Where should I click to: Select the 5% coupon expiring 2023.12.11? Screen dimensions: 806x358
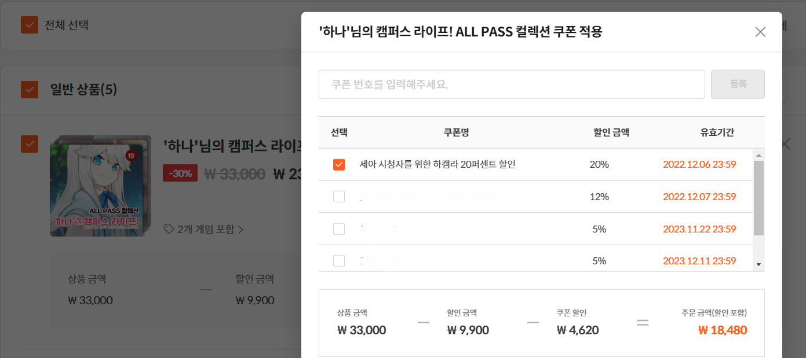[339, 261]
